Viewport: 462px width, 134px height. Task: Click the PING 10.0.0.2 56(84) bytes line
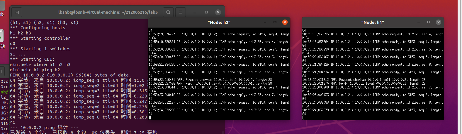point(70,75)
